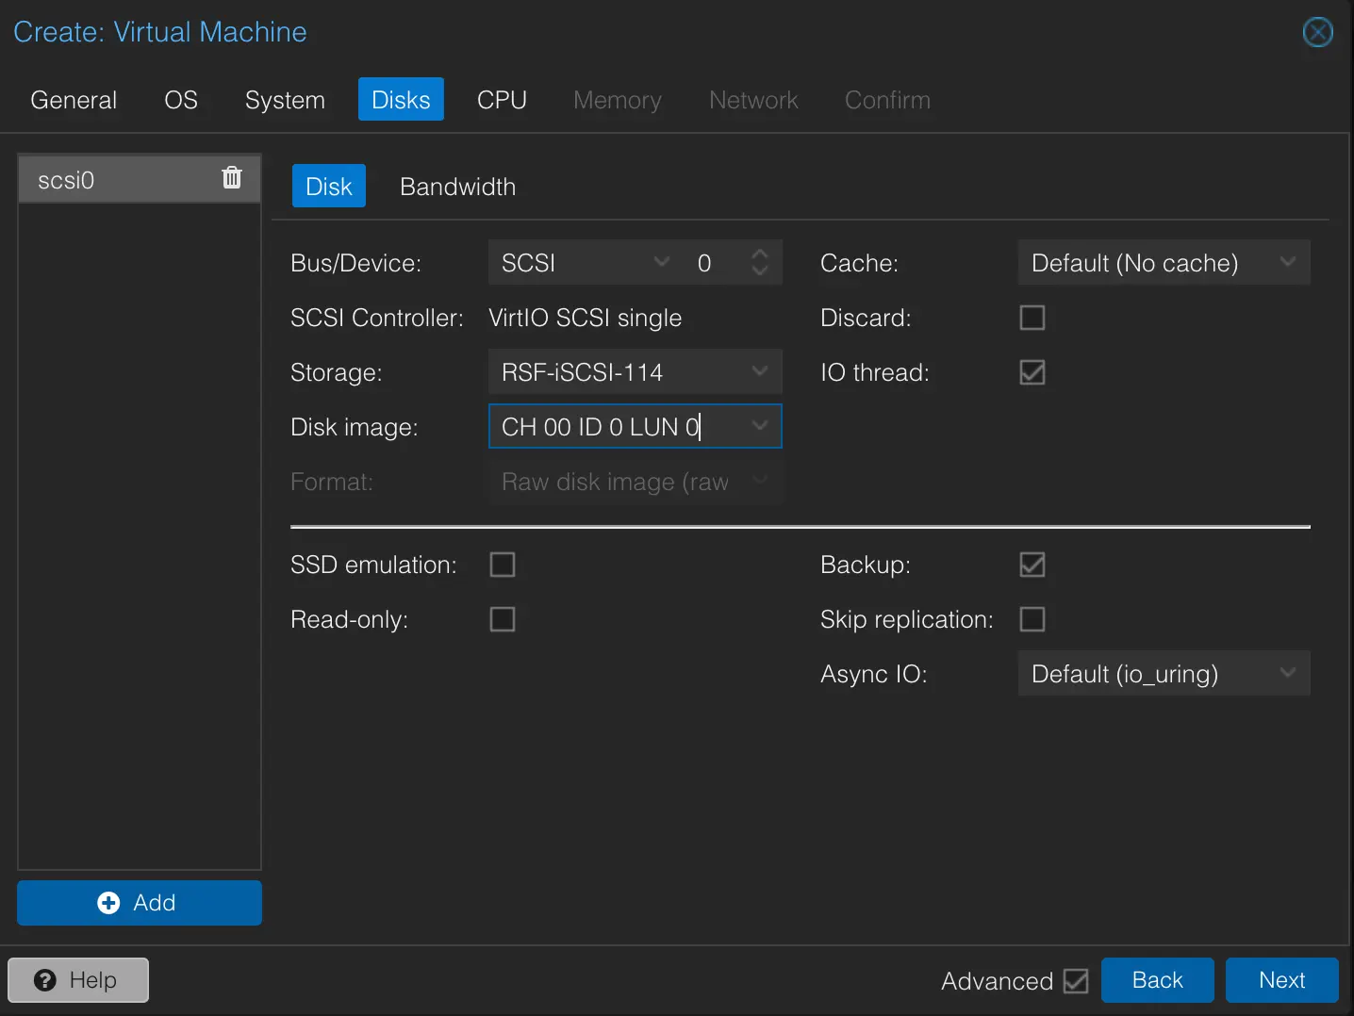Delete the scsi0 disk using trash icon

(x=231, y=177)
